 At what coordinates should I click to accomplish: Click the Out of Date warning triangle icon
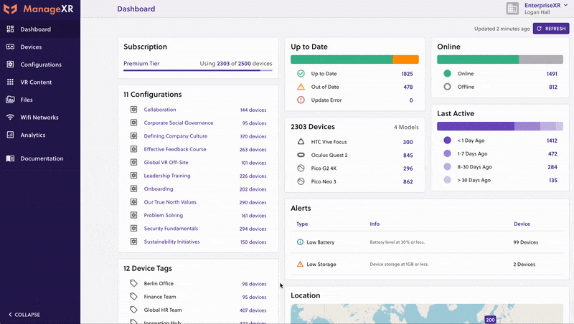click(x=301, y=87)
